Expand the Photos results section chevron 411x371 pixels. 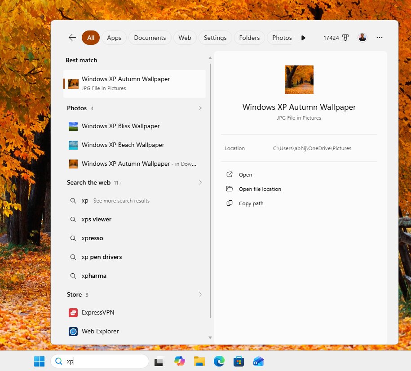tap(200, 108)
